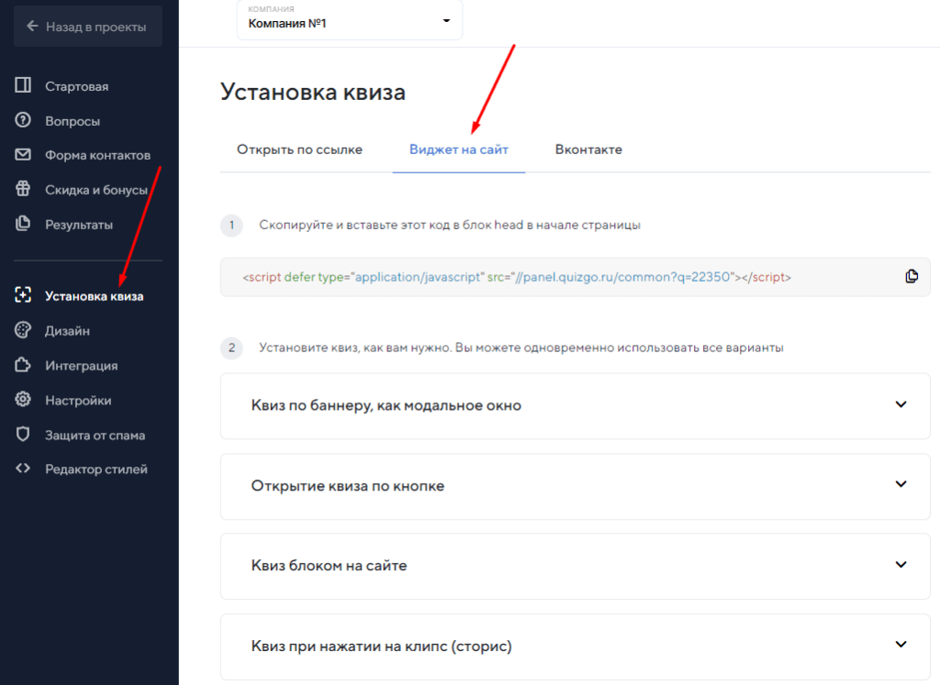Click the Редактор стилей code brackets icon
The image size is (940, 685).
(x=24, y=469)
